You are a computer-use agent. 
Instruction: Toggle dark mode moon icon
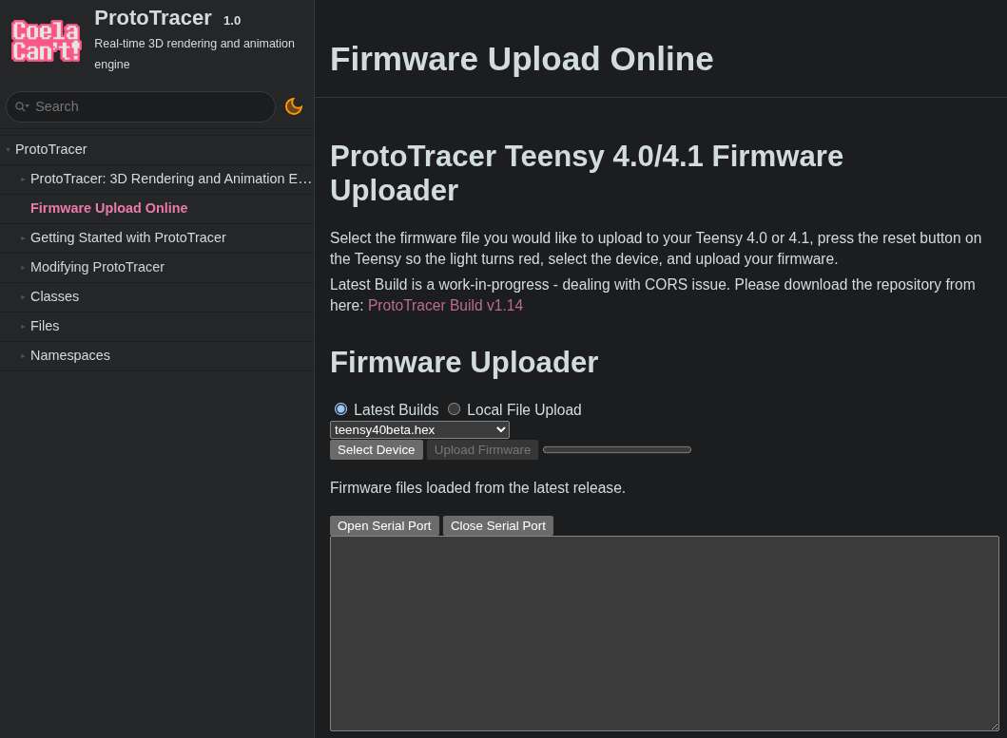(x=294, y=106)
